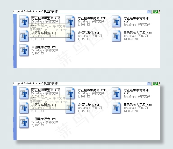Image resolution: width=173 pixels, height=149 pixels.
Task: Click file name 方正粗谭黑简体.TTF in upper window
Action: [x=91, y=18]
